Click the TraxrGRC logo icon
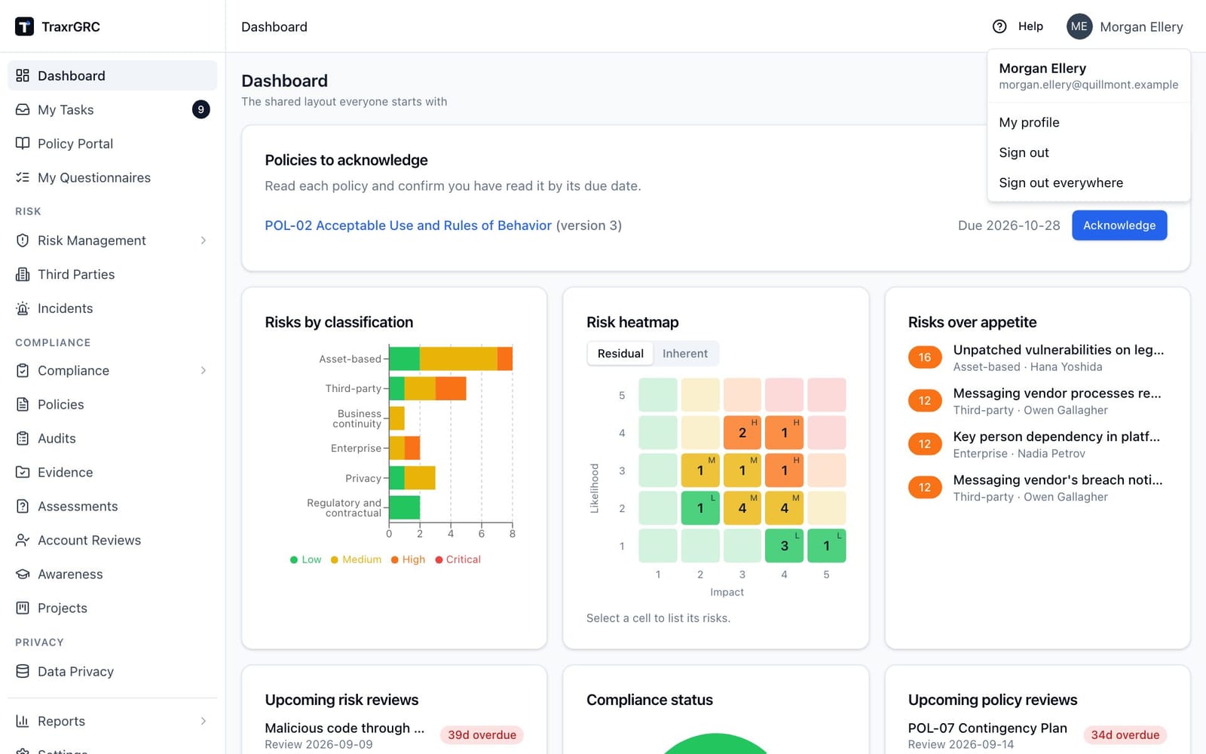 [24, 26]
